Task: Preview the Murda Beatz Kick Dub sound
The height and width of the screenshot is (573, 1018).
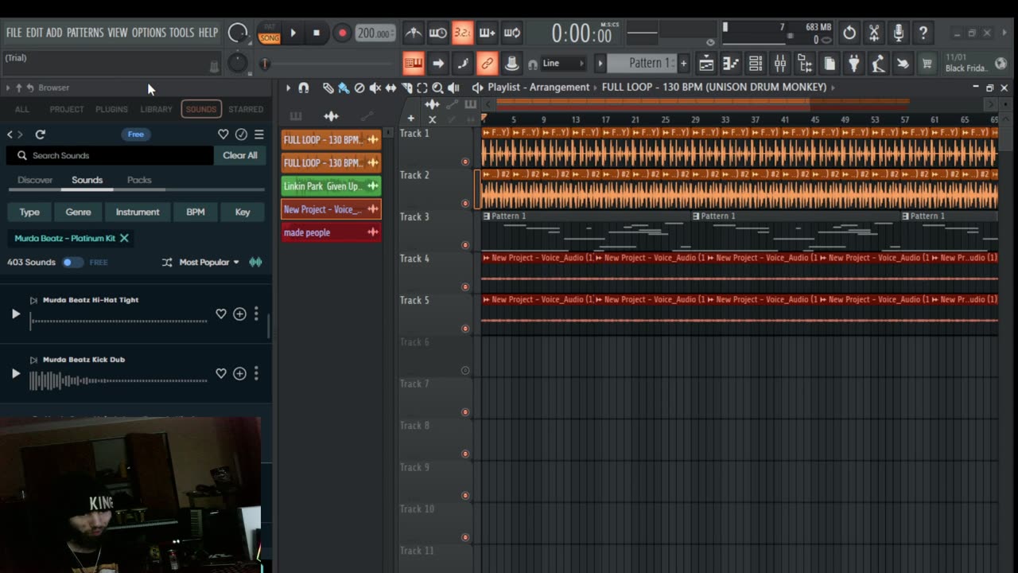Action: coord(15,373)
